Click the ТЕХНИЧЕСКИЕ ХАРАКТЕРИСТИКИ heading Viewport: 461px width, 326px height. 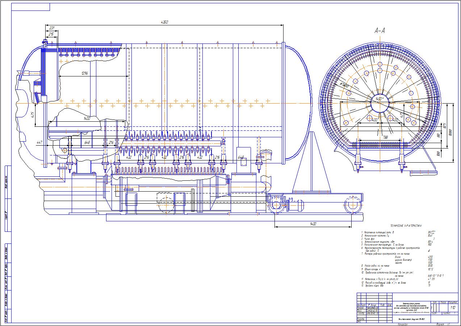tap(406, 225)
